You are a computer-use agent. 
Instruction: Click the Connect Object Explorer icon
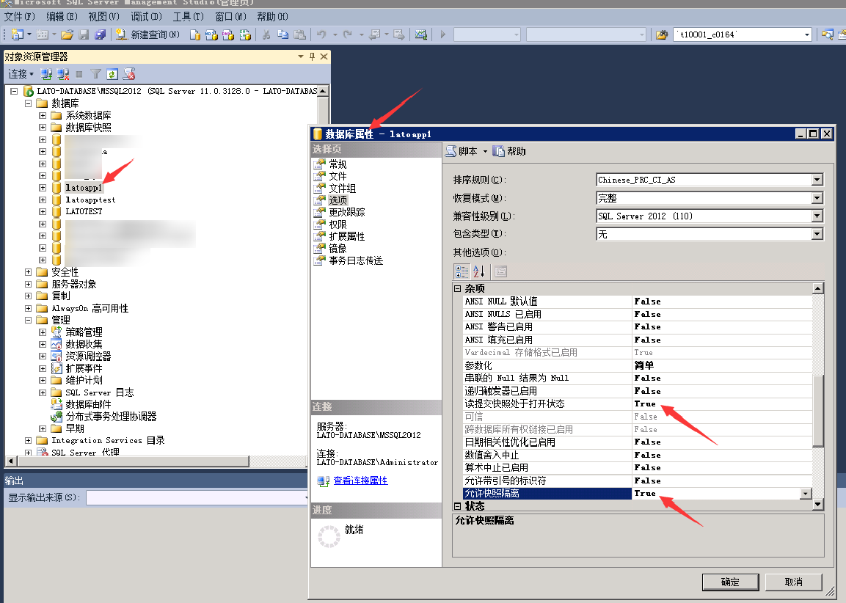[46, 74]
